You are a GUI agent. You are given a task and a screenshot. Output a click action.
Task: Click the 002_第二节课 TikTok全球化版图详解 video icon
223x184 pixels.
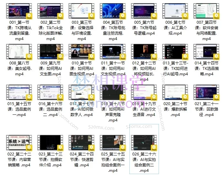[x=50, y=11]
